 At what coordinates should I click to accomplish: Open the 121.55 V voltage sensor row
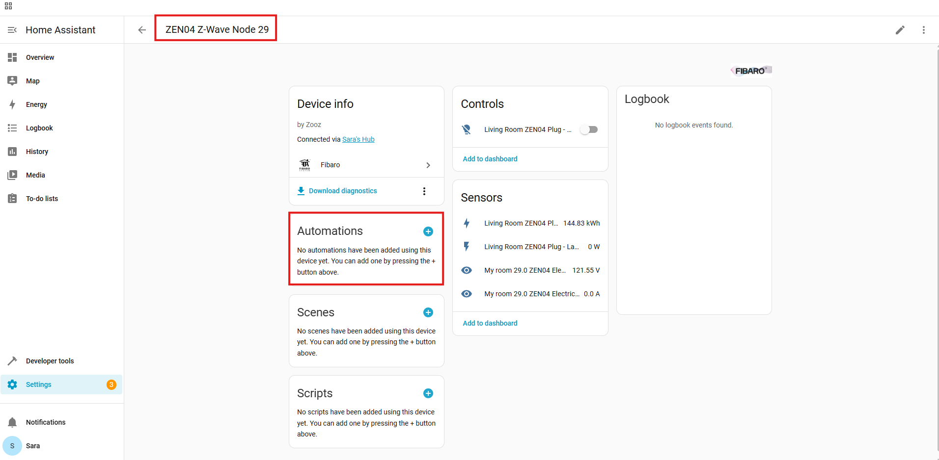530,270
